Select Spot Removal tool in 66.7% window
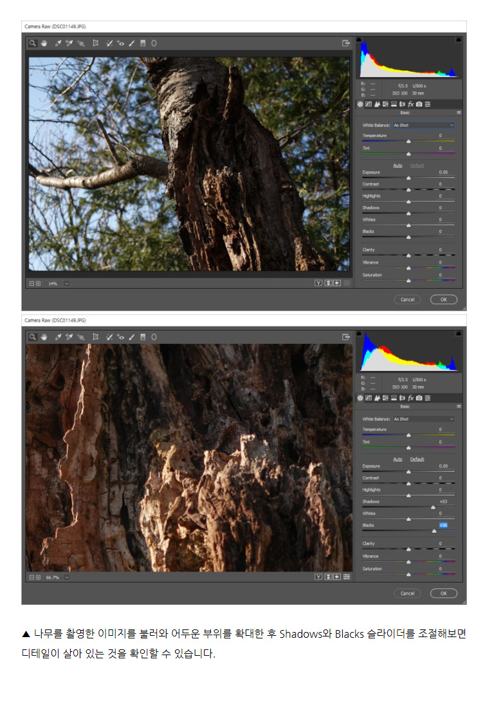The image size is (485, 722). point(109,337)
